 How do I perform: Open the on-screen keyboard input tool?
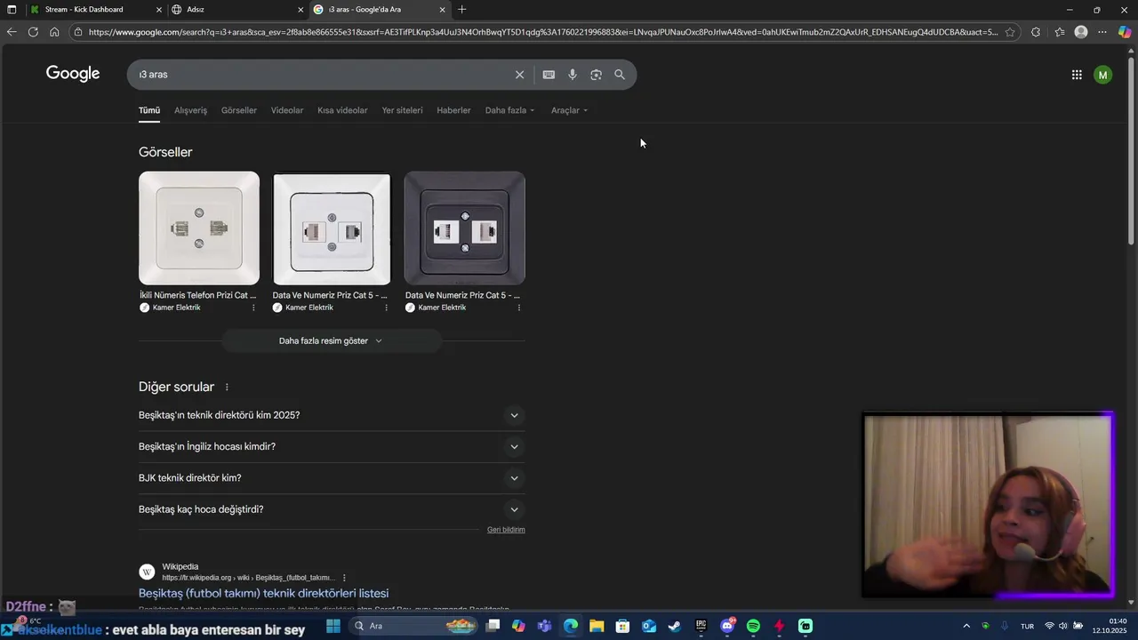click(x=549, y=75)
